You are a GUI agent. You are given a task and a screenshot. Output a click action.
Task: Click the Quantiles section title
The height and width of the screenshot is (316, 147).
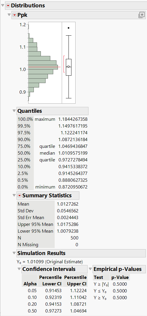coord(30,111)
